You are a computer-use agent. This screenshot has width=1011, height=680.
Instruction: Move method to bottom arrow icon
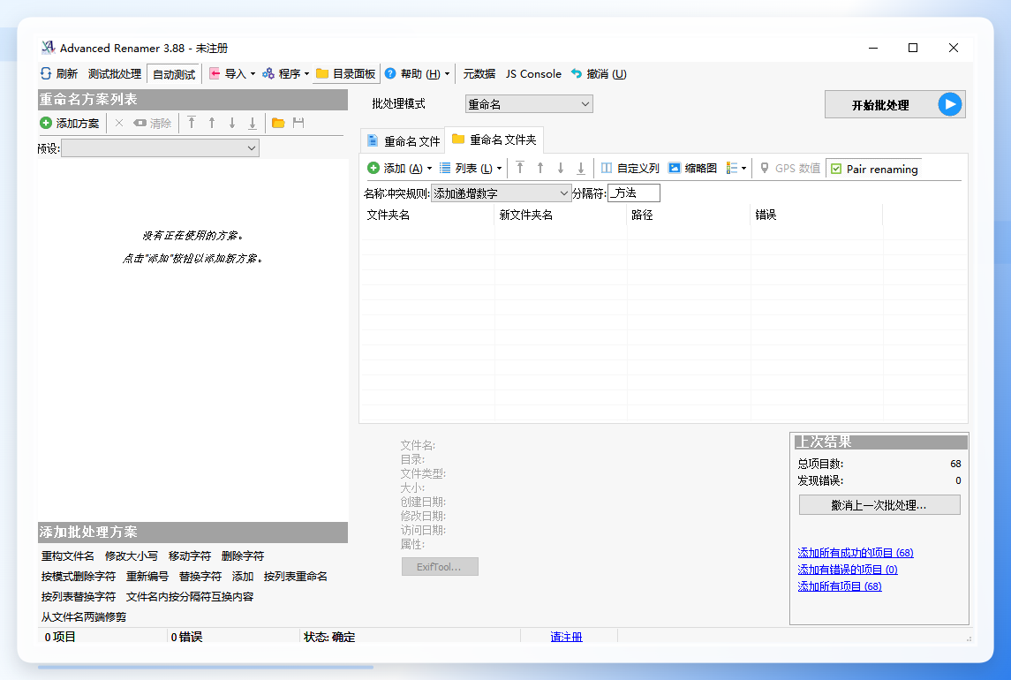click(253, 123)
